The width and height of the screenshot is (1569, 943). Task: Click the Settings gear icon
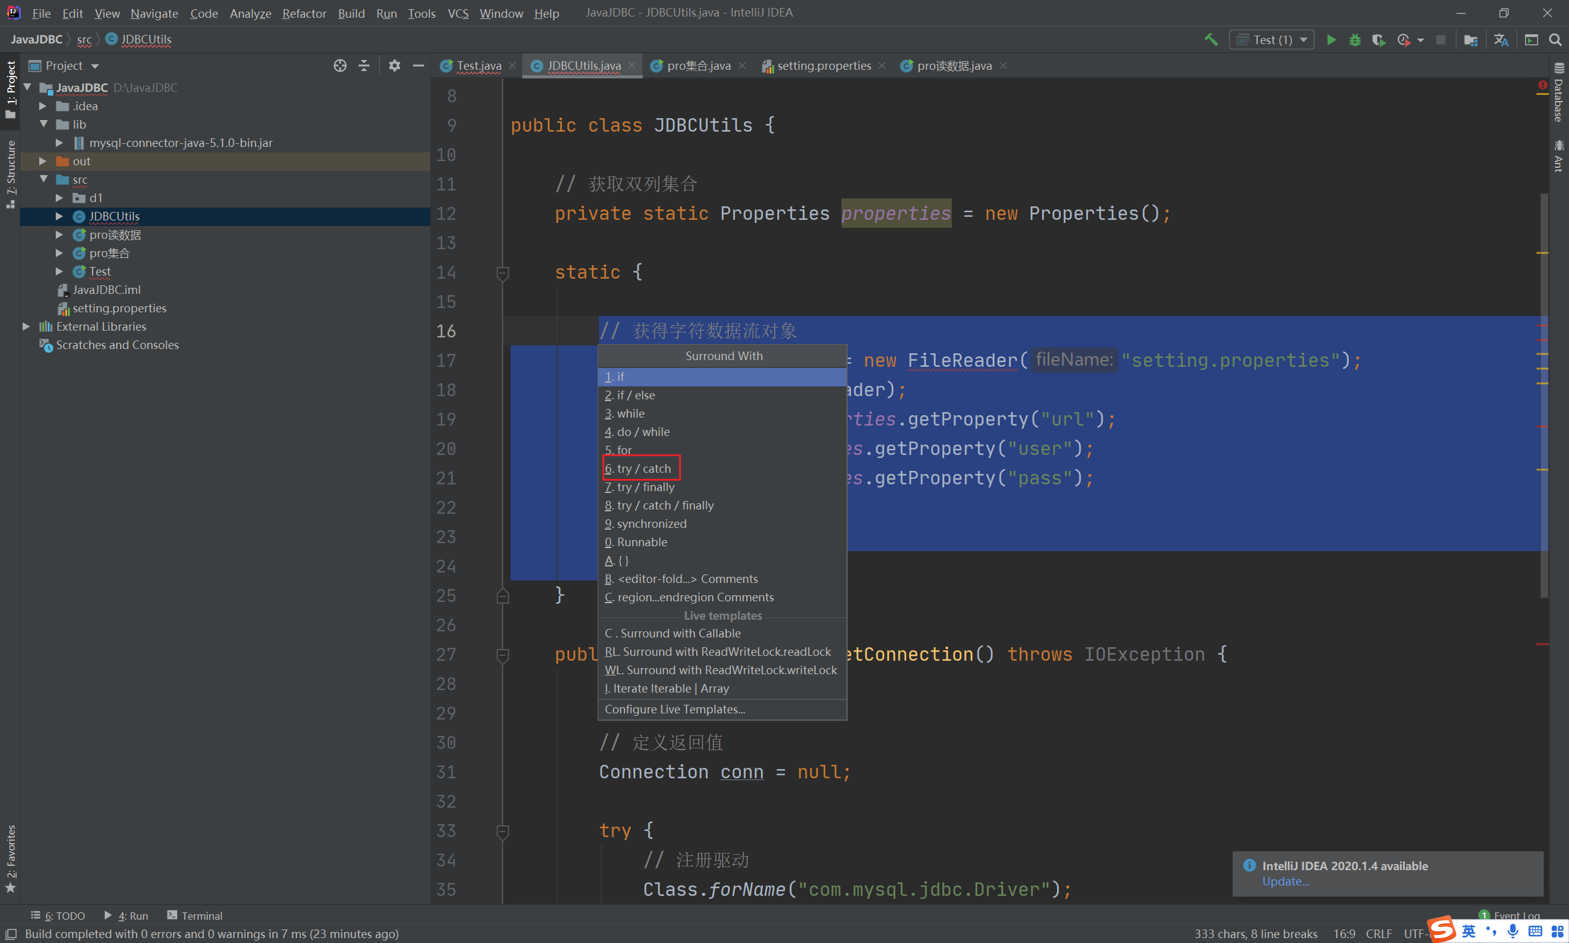393,65
